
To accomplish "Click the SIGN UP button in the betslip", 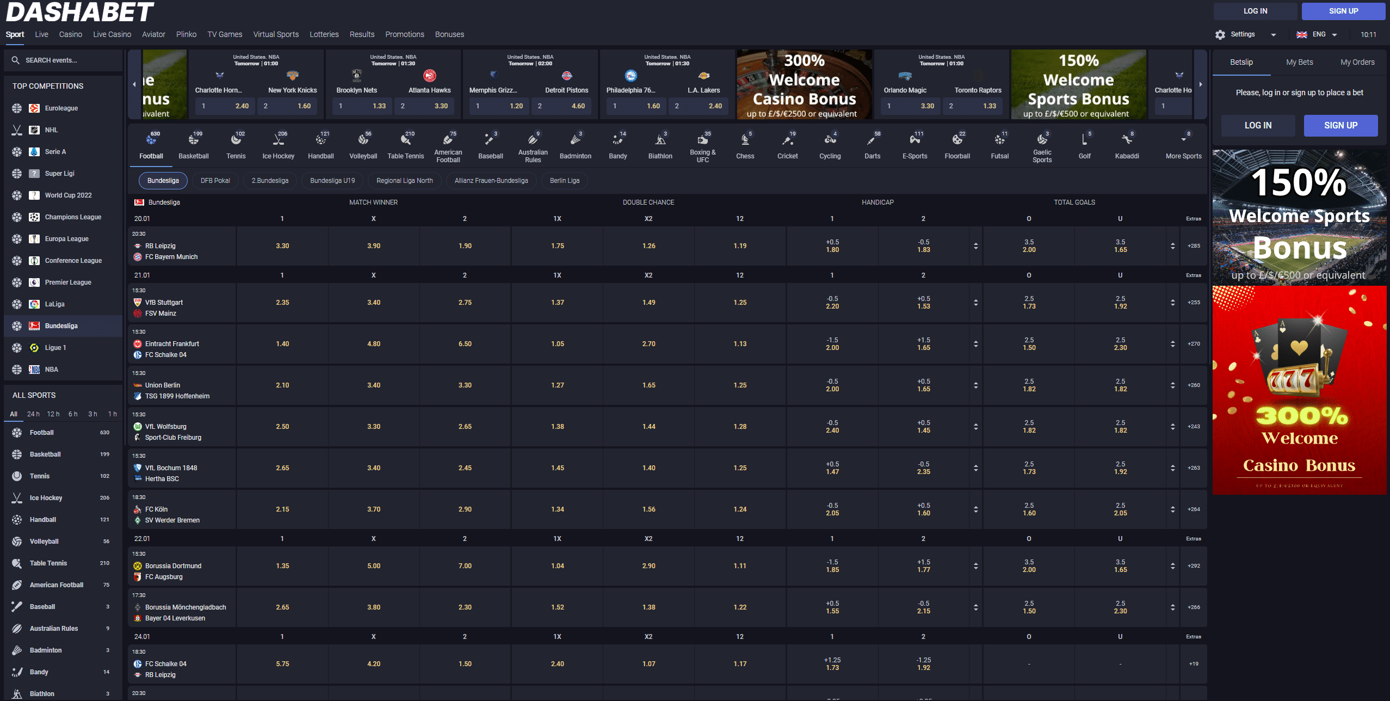I will point(1340,126).
